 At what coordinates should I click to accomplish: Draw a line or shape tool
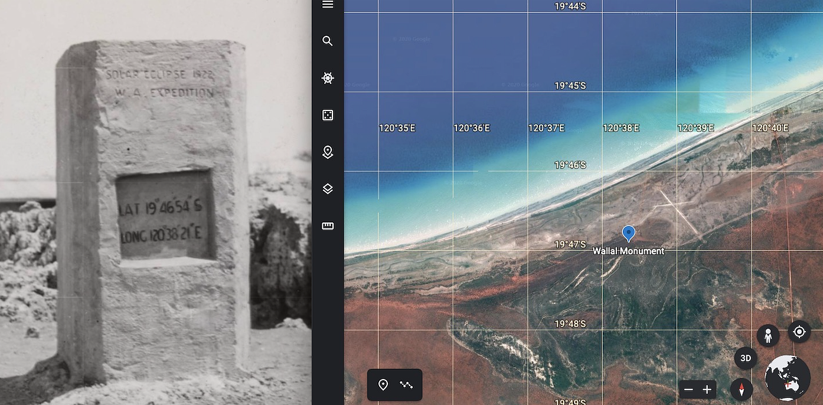pos(406,385)
